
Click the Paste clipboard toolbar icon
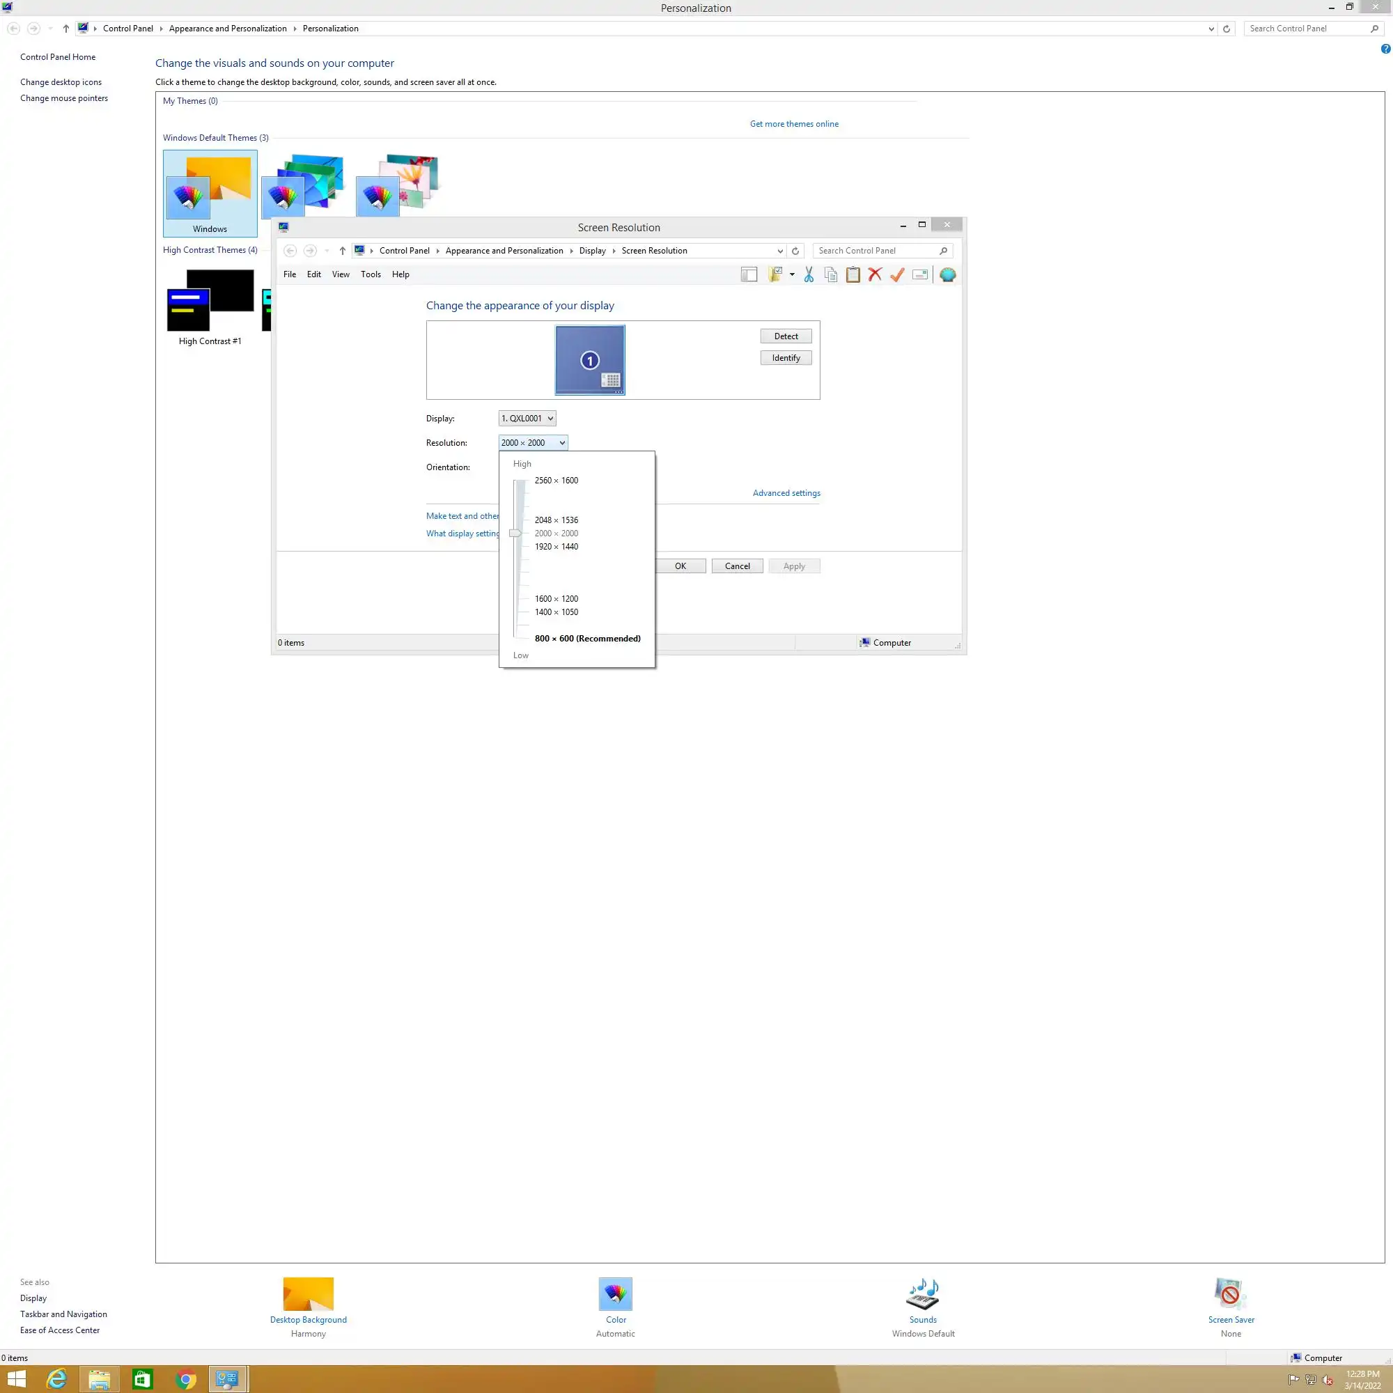[x=853, y=274]
